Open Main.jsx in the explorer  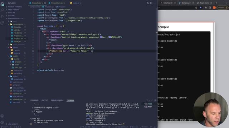coord(17,30)
